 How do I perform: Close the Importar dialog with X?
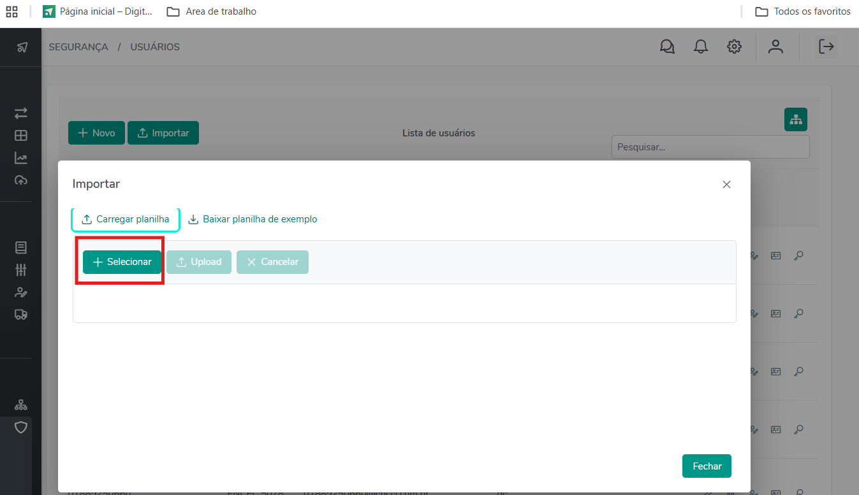(726, 184)
